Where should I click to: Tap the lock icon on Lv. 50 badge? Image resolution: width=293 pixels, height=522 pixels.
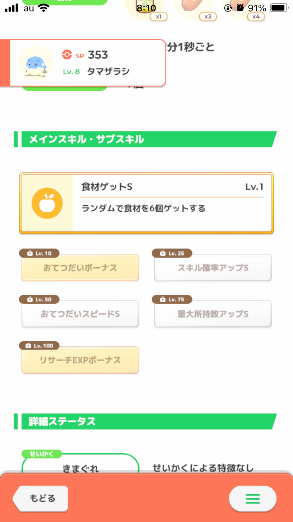point(30,300)
